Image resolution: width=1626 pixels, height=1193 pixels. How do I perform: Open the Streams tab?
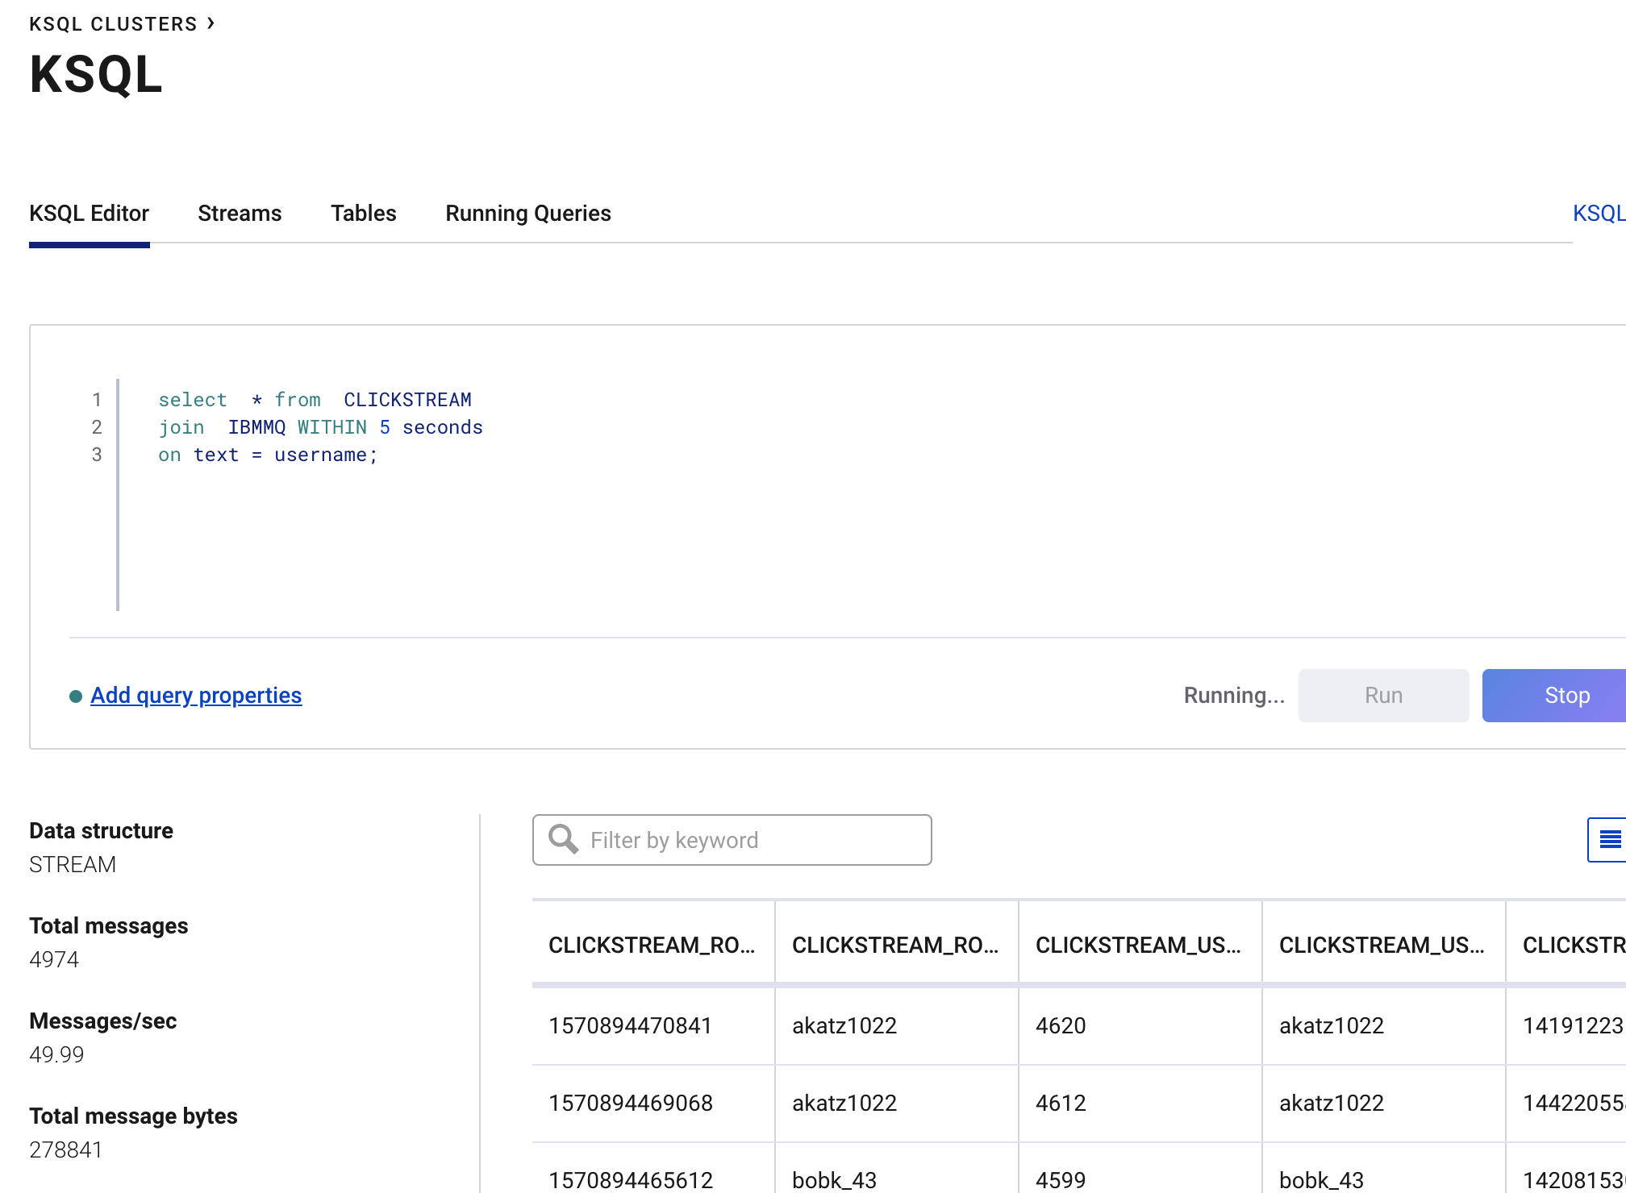point(240,214)
